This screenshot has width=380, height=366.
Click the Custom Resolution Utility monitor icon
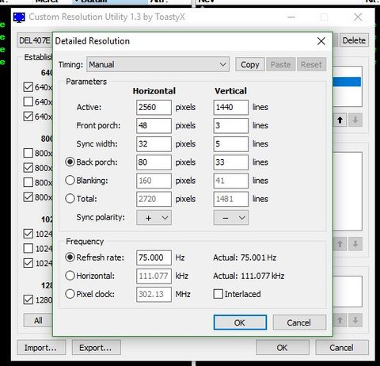click(x=19, y=17)
